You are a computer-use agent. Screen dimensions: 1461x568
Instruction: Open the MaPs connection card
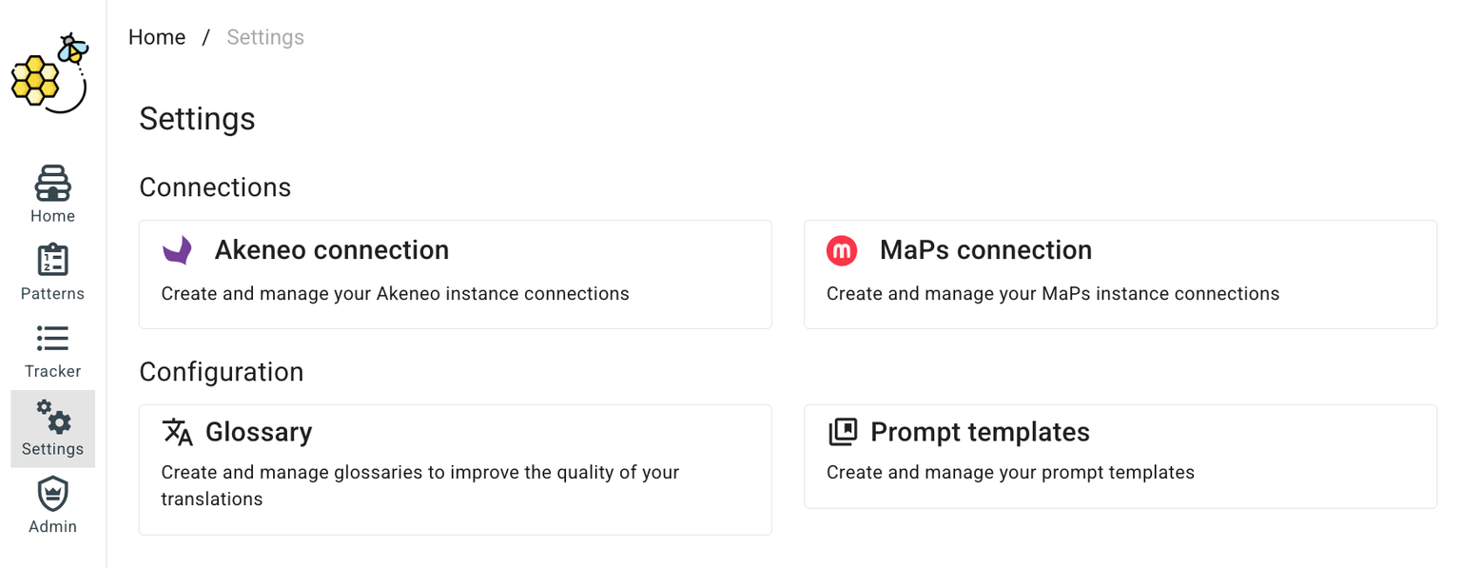point(1120,275)
